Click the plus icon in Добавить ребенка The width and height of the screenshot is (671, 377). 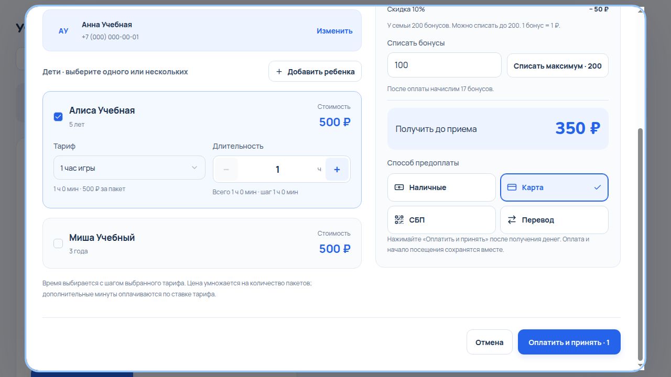(279, 72)
